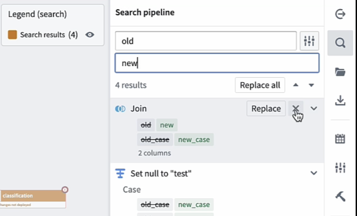Collapse the Set null to "test" result
Viewport: 357px width, 216px height.
click(314, 173)
